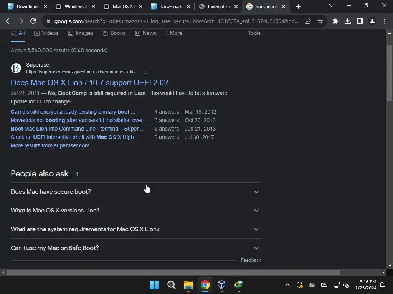The height and width of the screenshot is (294, 393).
Task: Expand 'Does Mac have secure boot?'
Action: point(135,192)
